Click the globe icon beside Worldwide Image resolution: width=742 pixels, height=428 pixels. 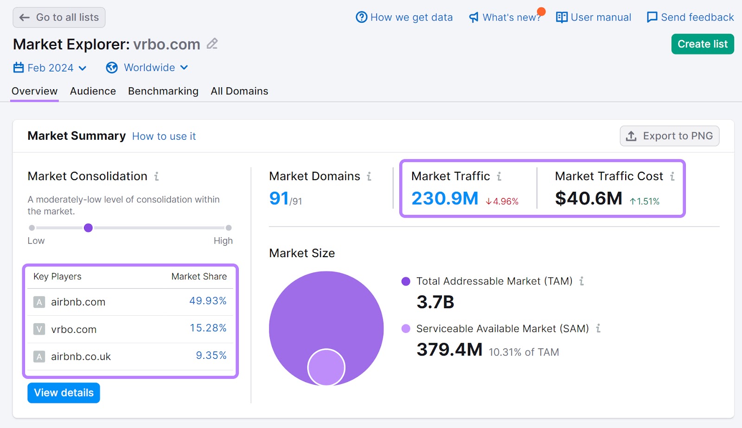(112, 68)
